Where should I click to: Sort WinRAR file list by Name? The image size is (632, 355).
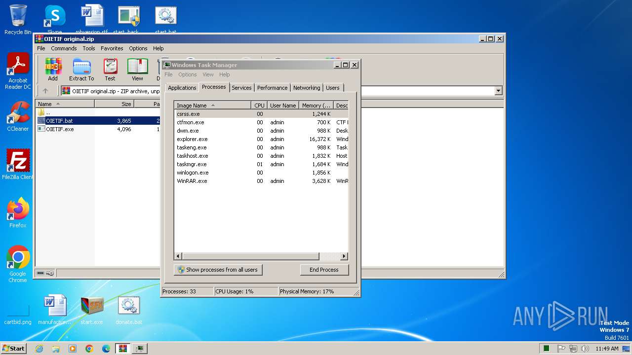(65, 104)
